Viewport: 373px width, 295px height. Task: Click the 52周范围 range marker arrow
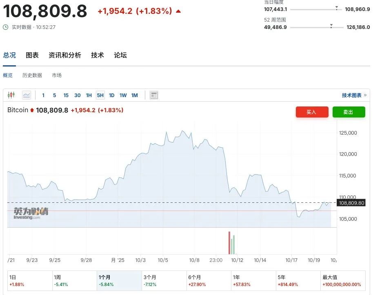(x=331, y=24)
